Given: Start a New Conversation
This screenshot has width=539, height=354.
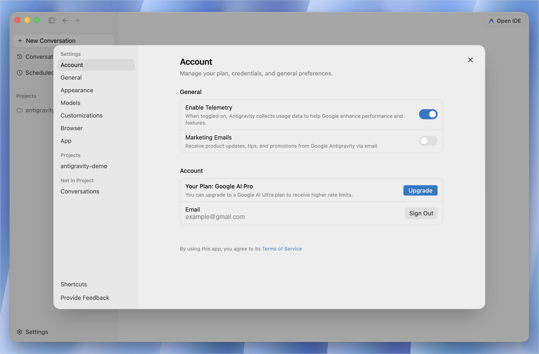Looking at the screenshot, I should (x=63, y=41).
